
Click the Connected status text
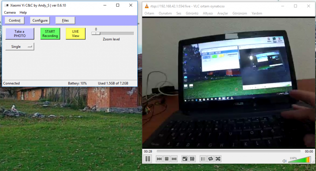tap(11, 83)
